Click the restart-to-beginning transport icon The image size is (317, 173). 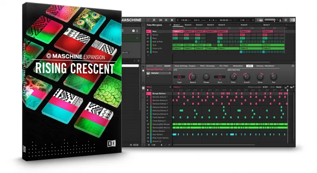point(160,20)
